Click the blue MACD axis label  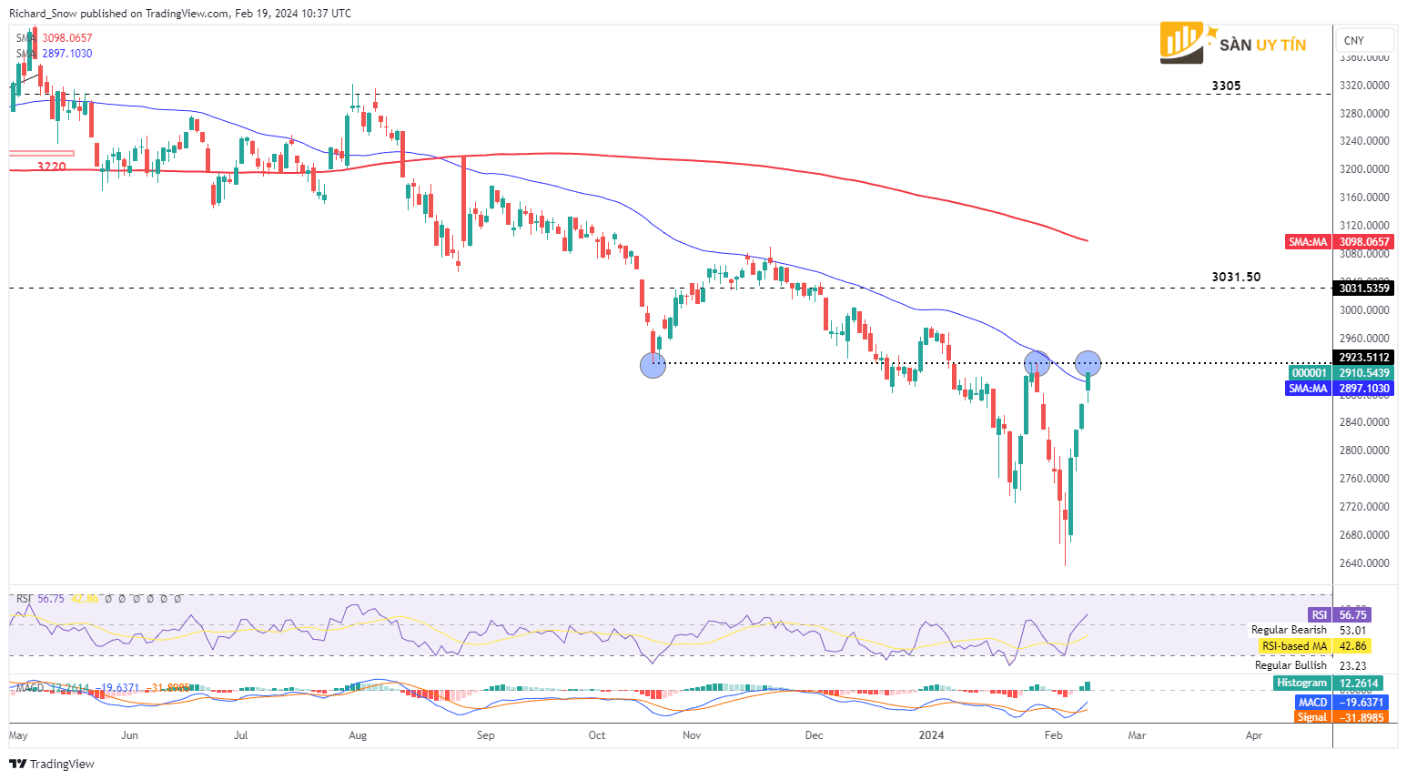click(x=1312, y=703)
